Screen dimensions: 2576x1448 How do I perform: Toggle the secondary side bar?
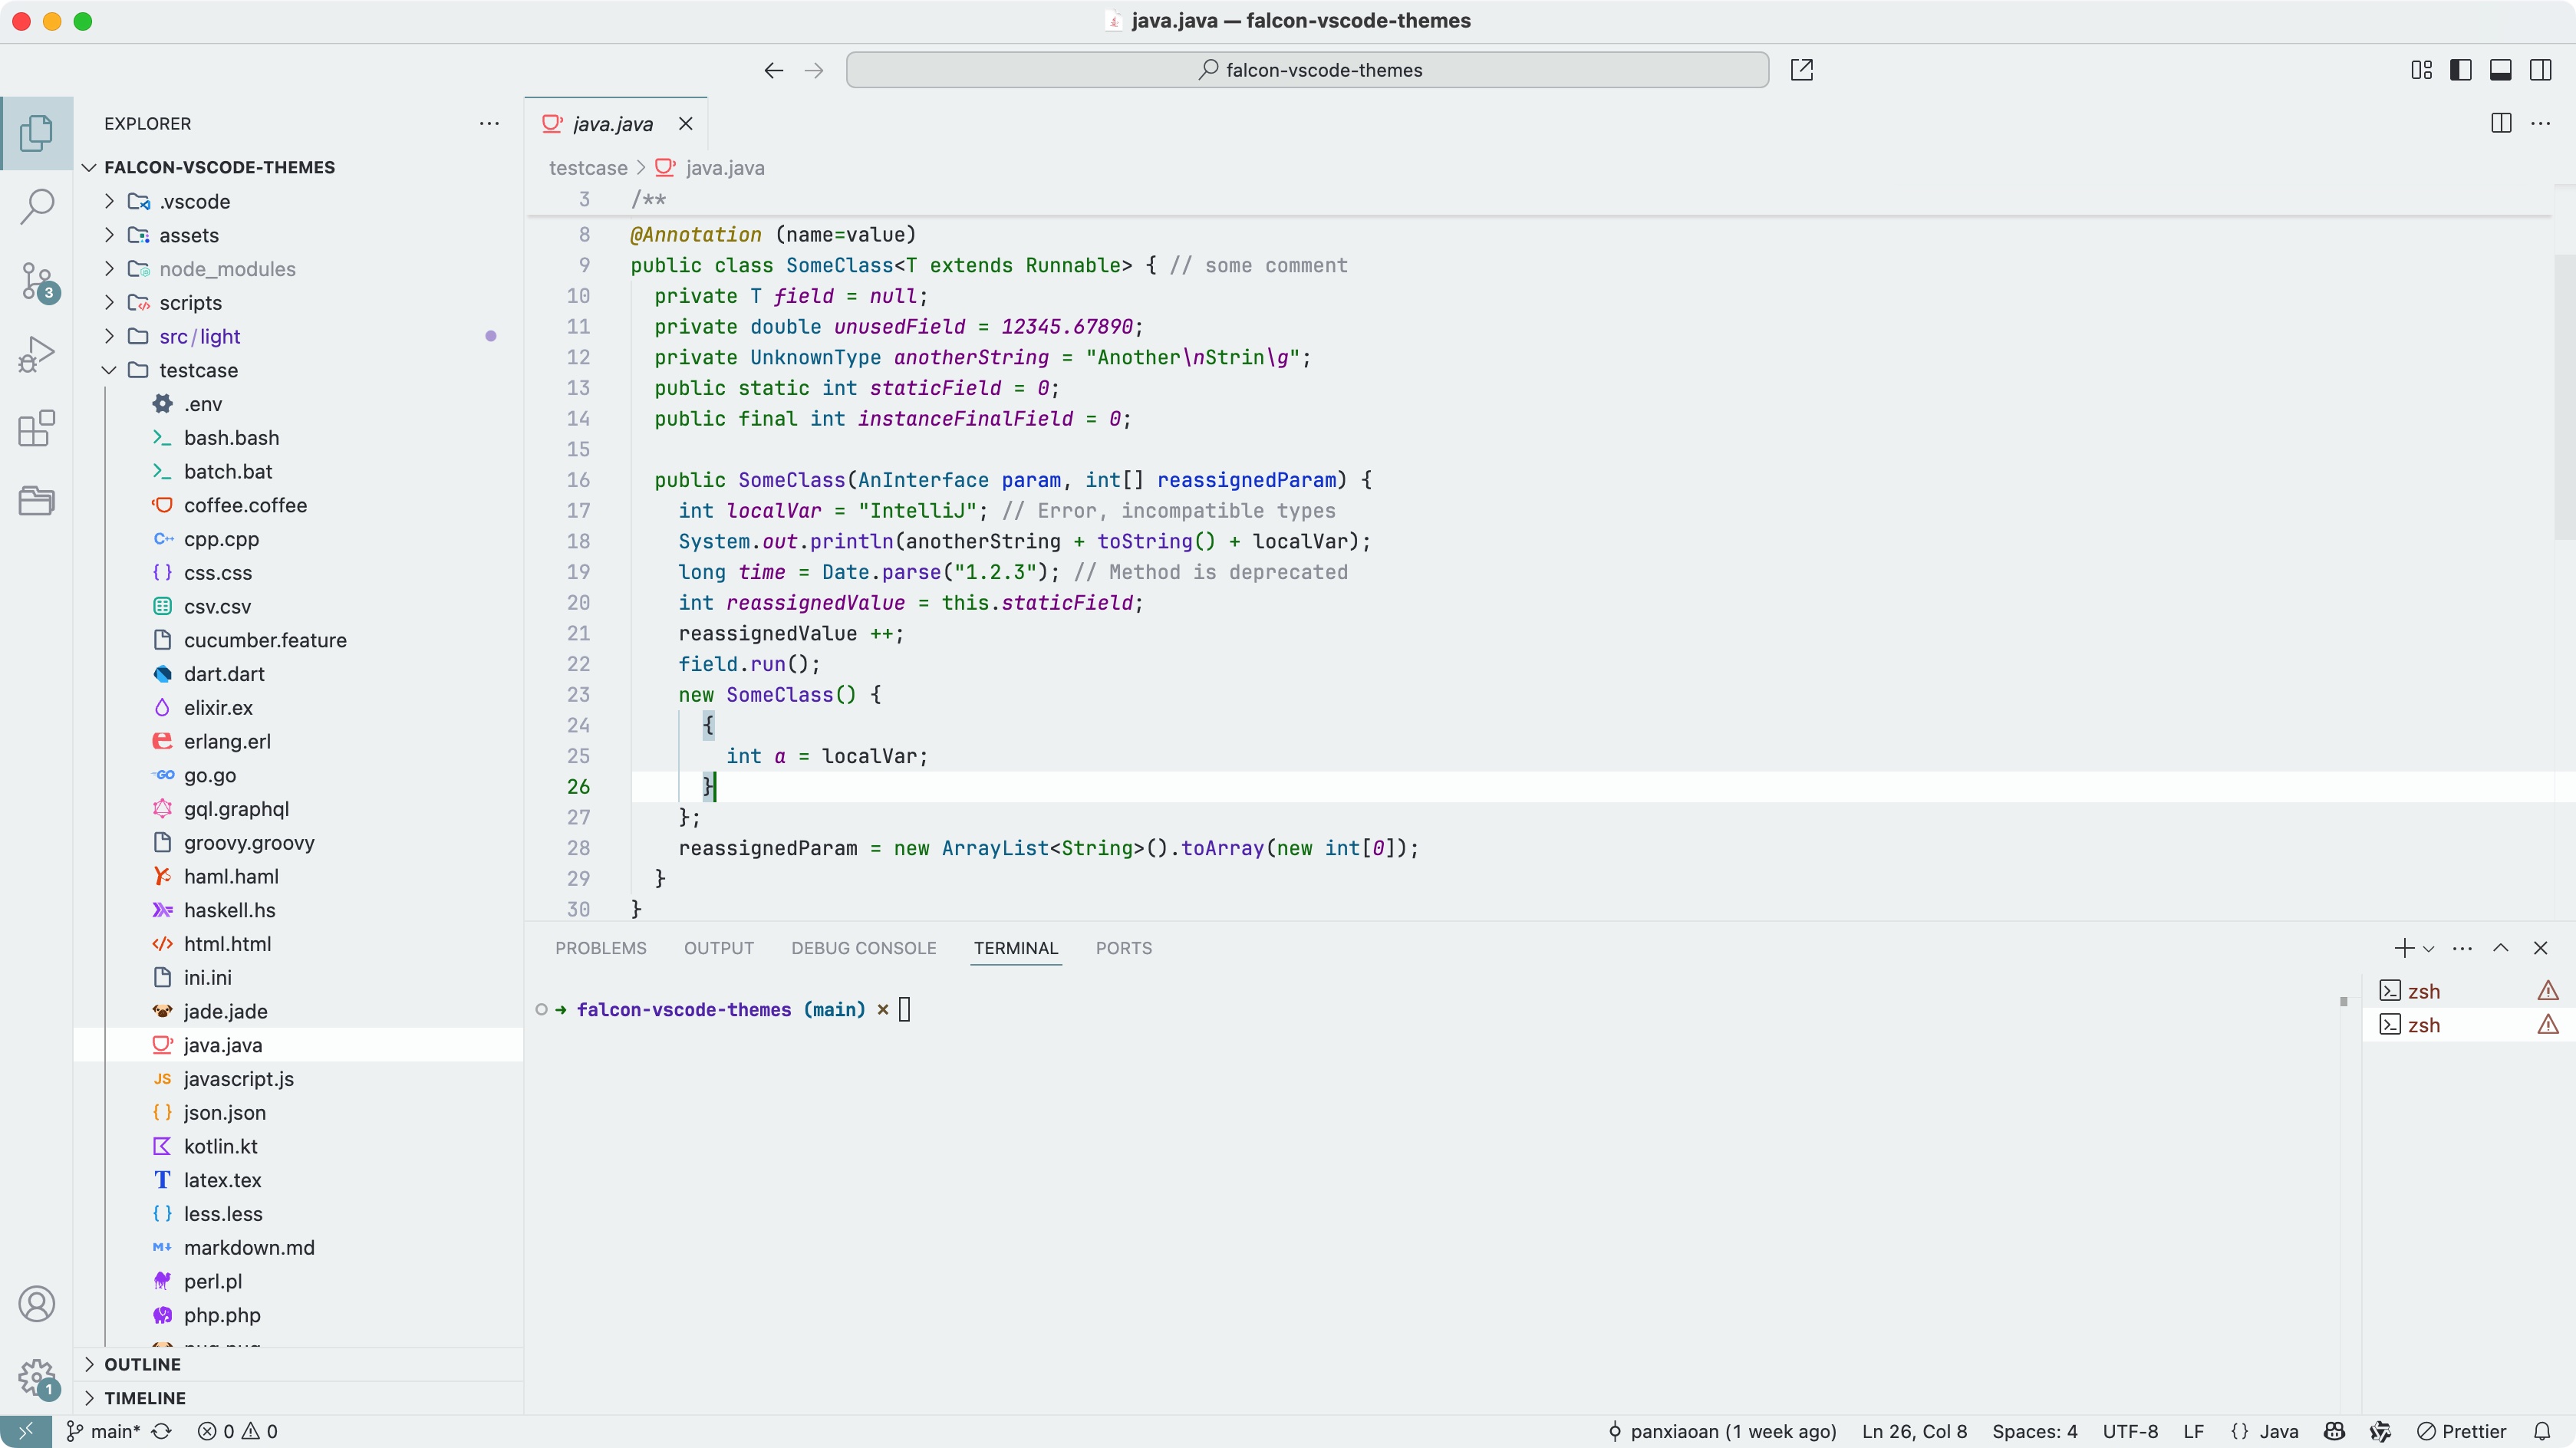(x=2540, y=70)
